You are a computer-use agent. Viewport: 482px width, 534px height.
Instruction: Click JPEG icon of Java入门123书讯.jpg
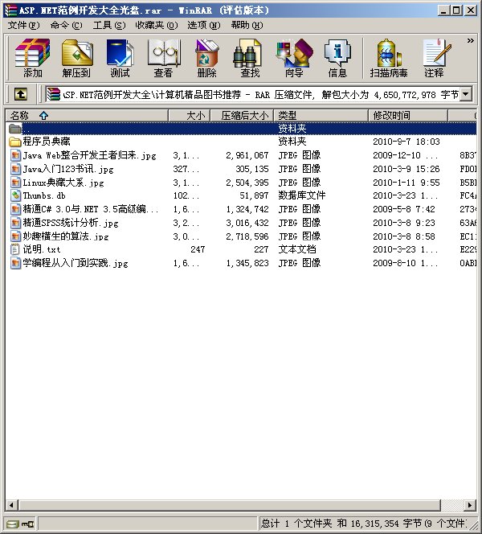[x=15, y=169]
